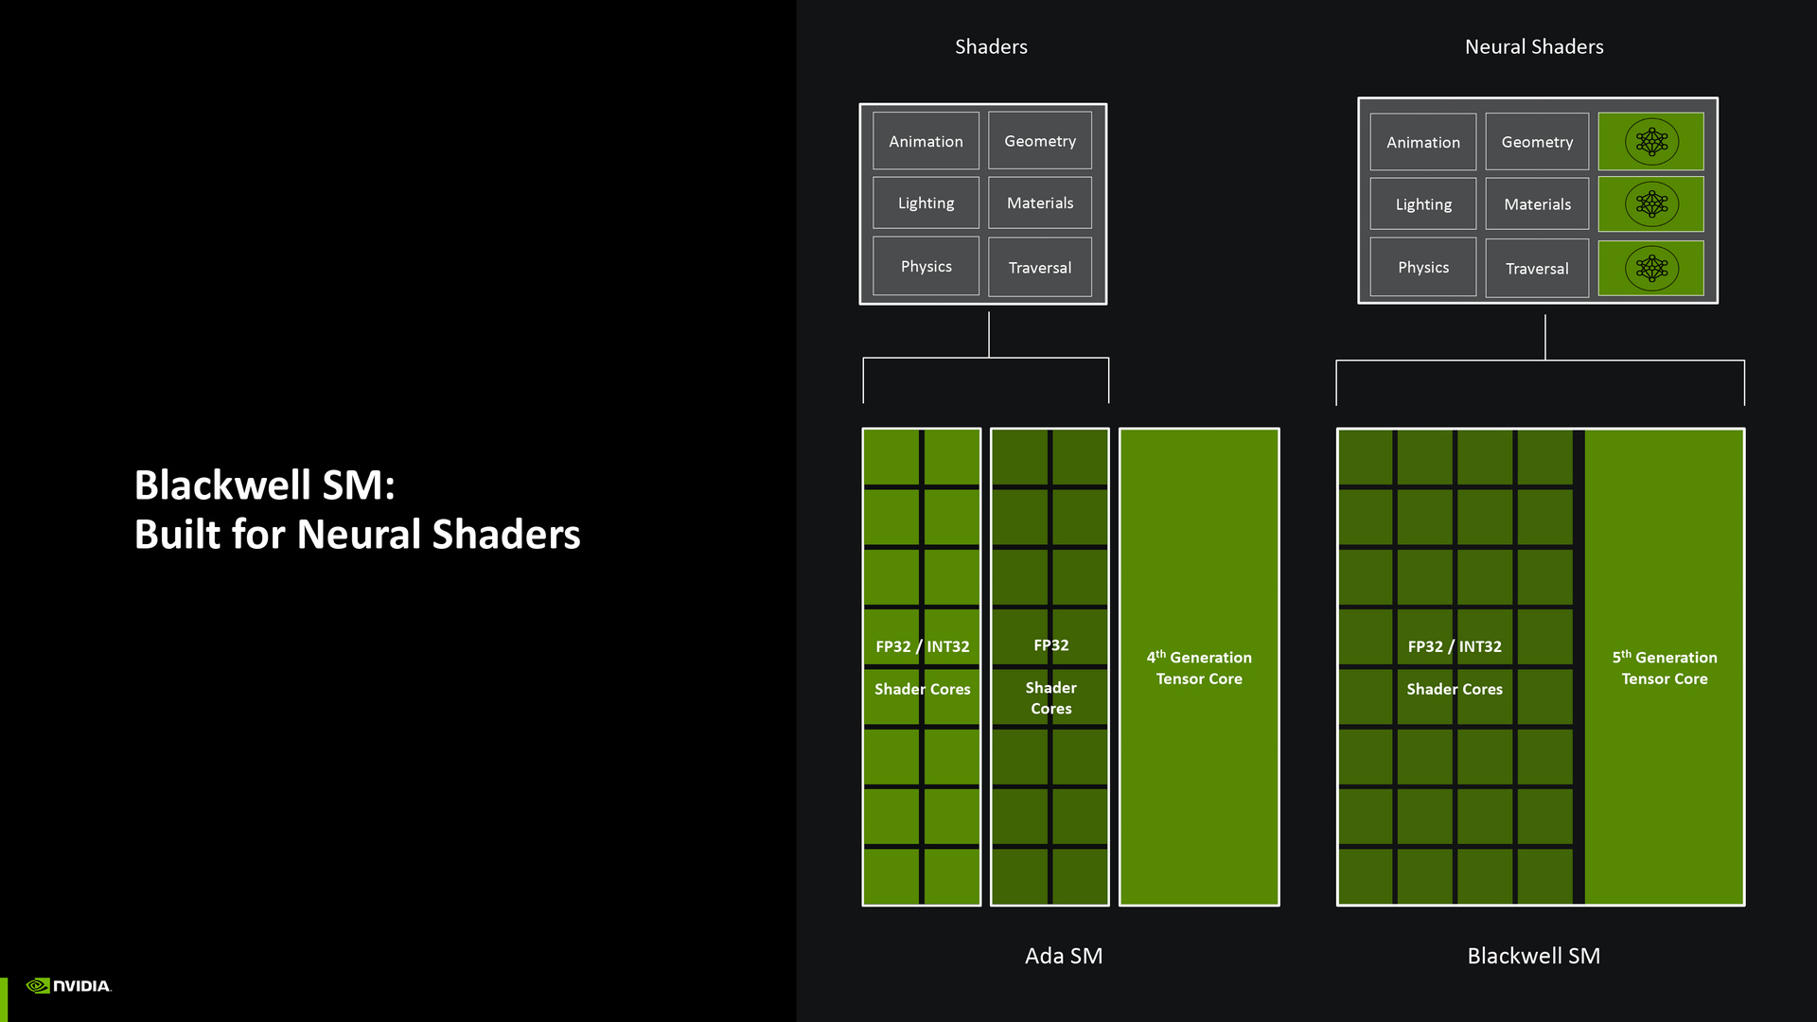
Task: Click the neural shader icon next to Materials
Action: tap(1649, 203)
